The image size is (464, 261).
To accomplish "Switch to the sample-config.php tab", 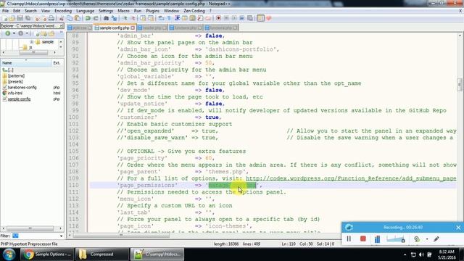I will pos(115,28).
